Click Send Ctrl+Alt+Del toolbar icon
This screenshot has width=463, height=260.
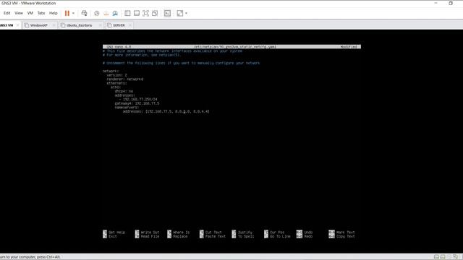point(84,13)
